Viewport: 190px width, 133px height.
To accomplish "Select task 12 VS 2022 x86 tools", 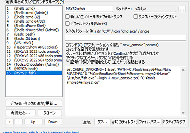I will (x=34, y=56).
